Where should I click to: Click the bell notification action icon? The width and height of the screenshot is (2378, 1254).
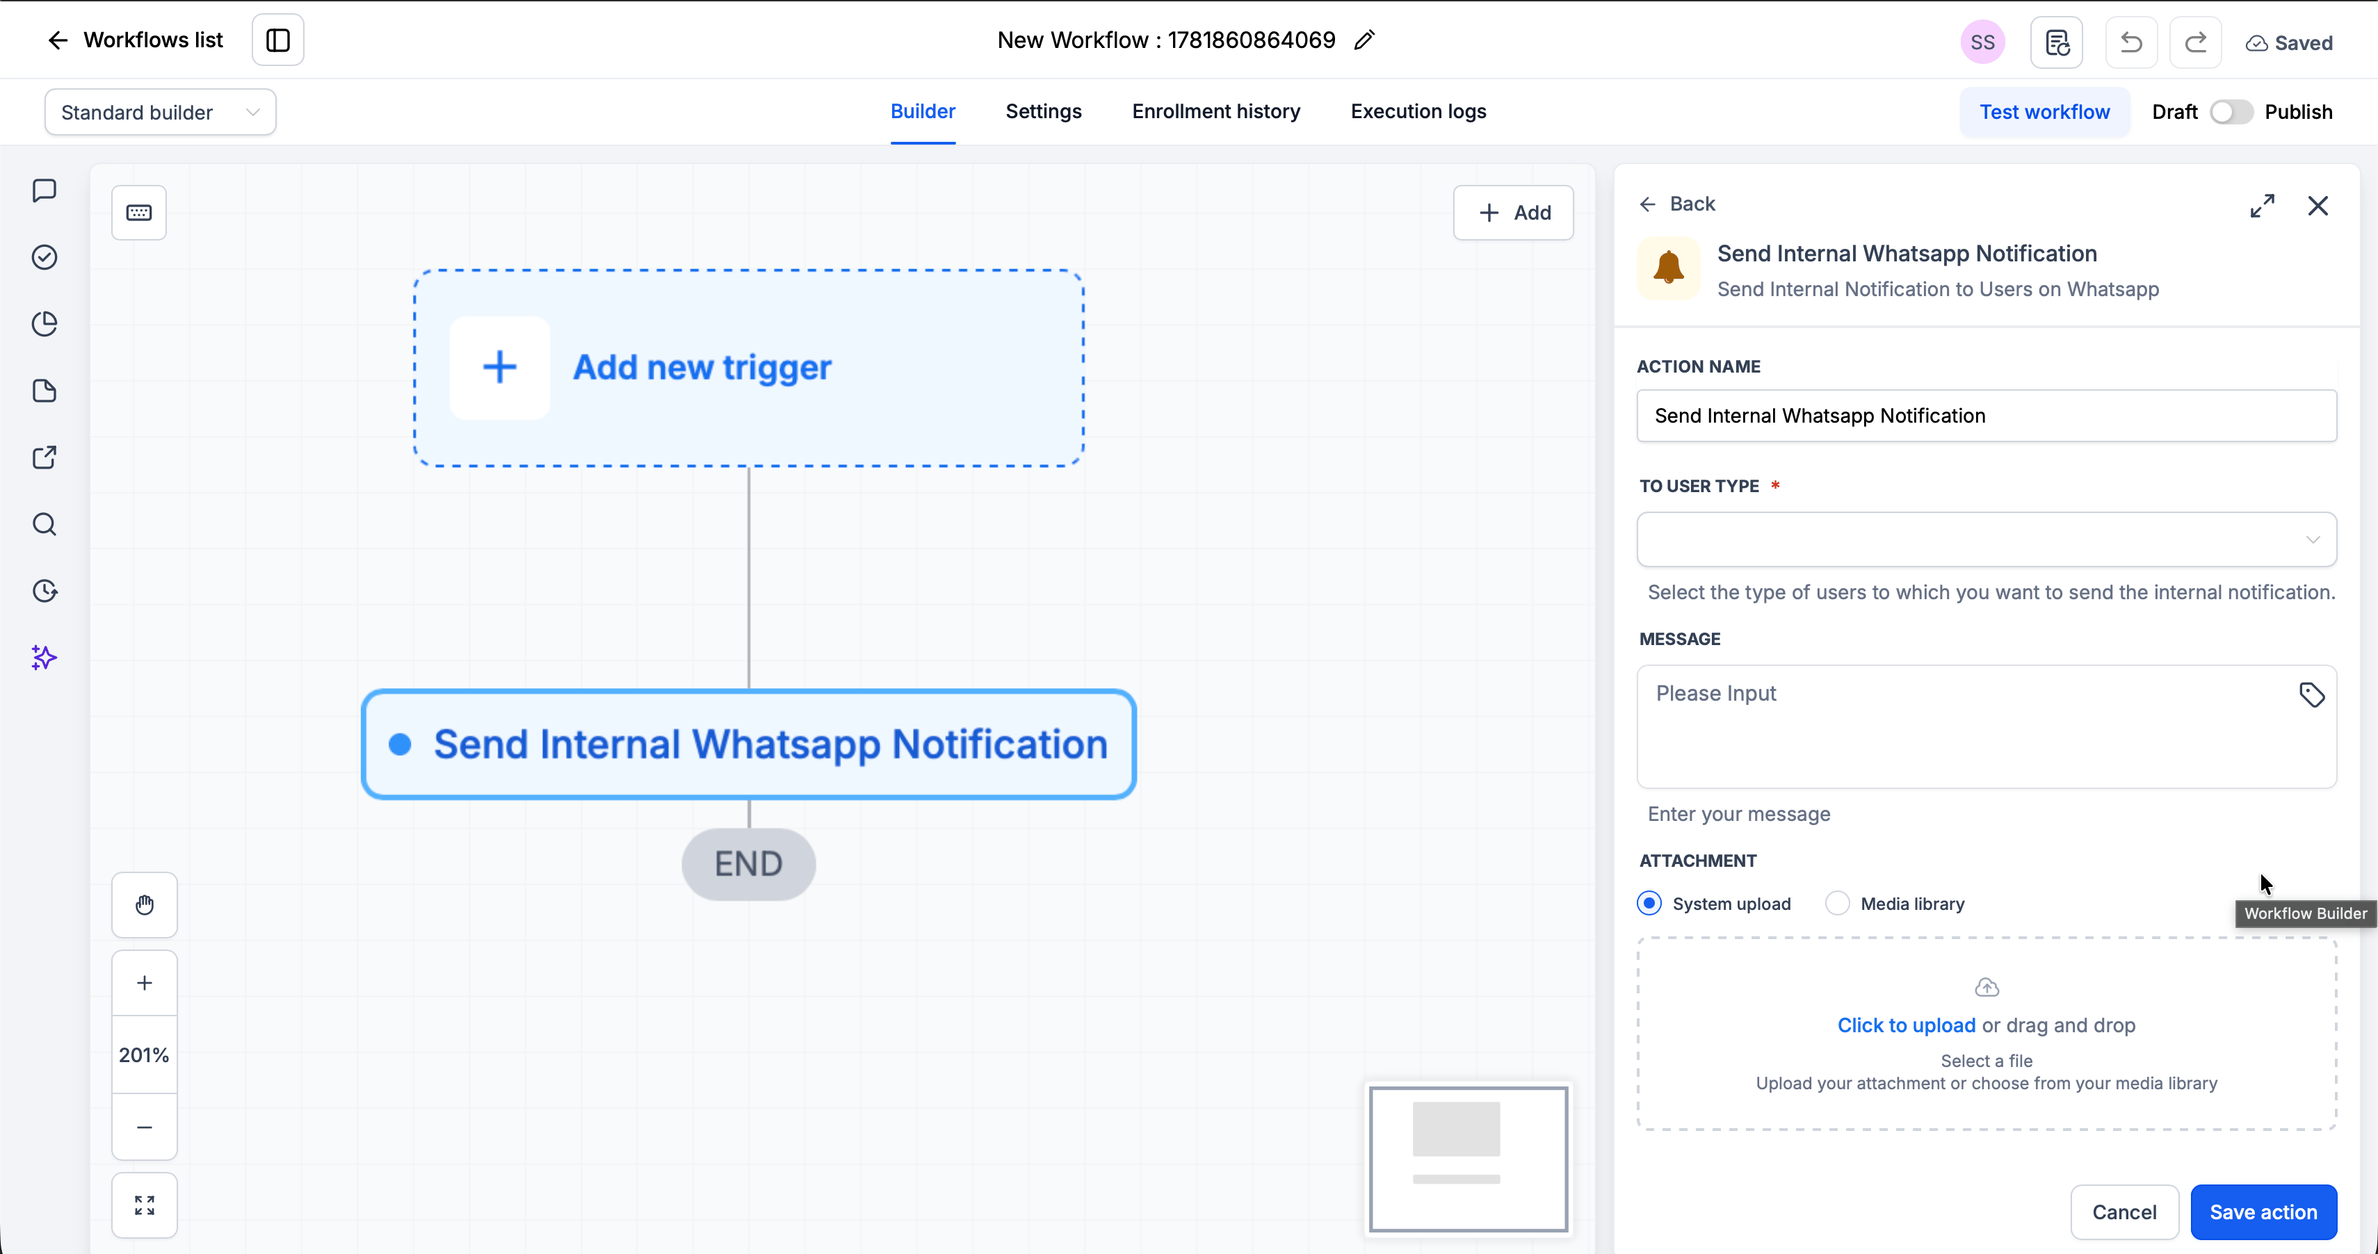1668,268
